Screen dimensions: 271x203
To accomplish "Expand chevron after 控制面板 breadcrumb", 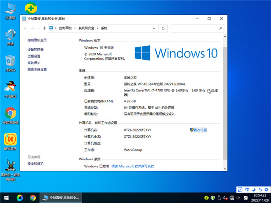I will point(75,28).
